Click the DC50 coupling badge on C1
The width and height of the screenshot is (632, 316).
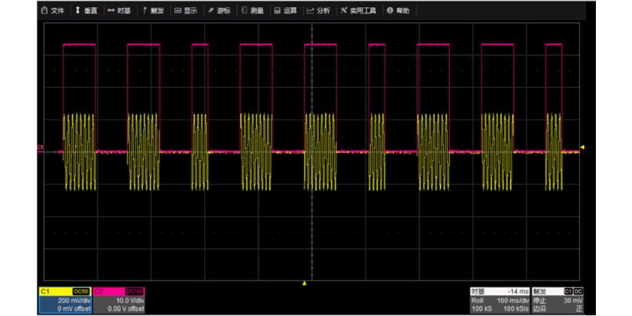[x=81, y=290]
